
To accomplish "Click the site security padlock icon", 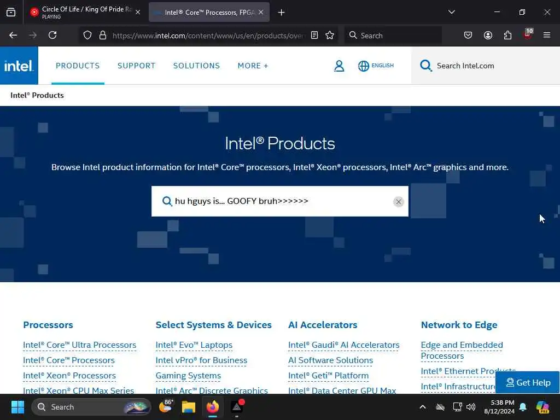I will pos(103,36).
